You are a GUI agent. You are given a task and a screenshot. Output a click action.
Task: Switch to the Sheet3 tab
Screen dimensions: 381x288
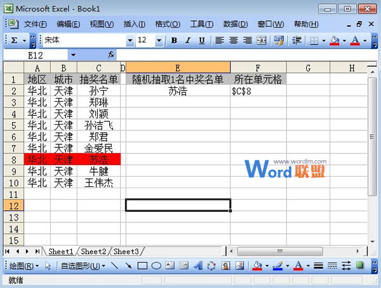126,251
